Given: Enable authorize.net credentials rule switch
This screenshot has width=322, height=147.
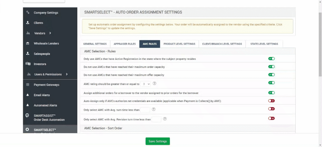Looking at the screenshot, I should pyautogui.click(x=271, y=101).
